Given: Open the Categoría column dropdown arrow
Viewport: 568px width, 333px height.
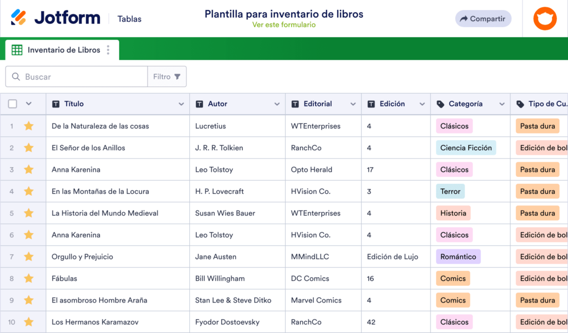Looking at the screenshot, I should point(502,104).
